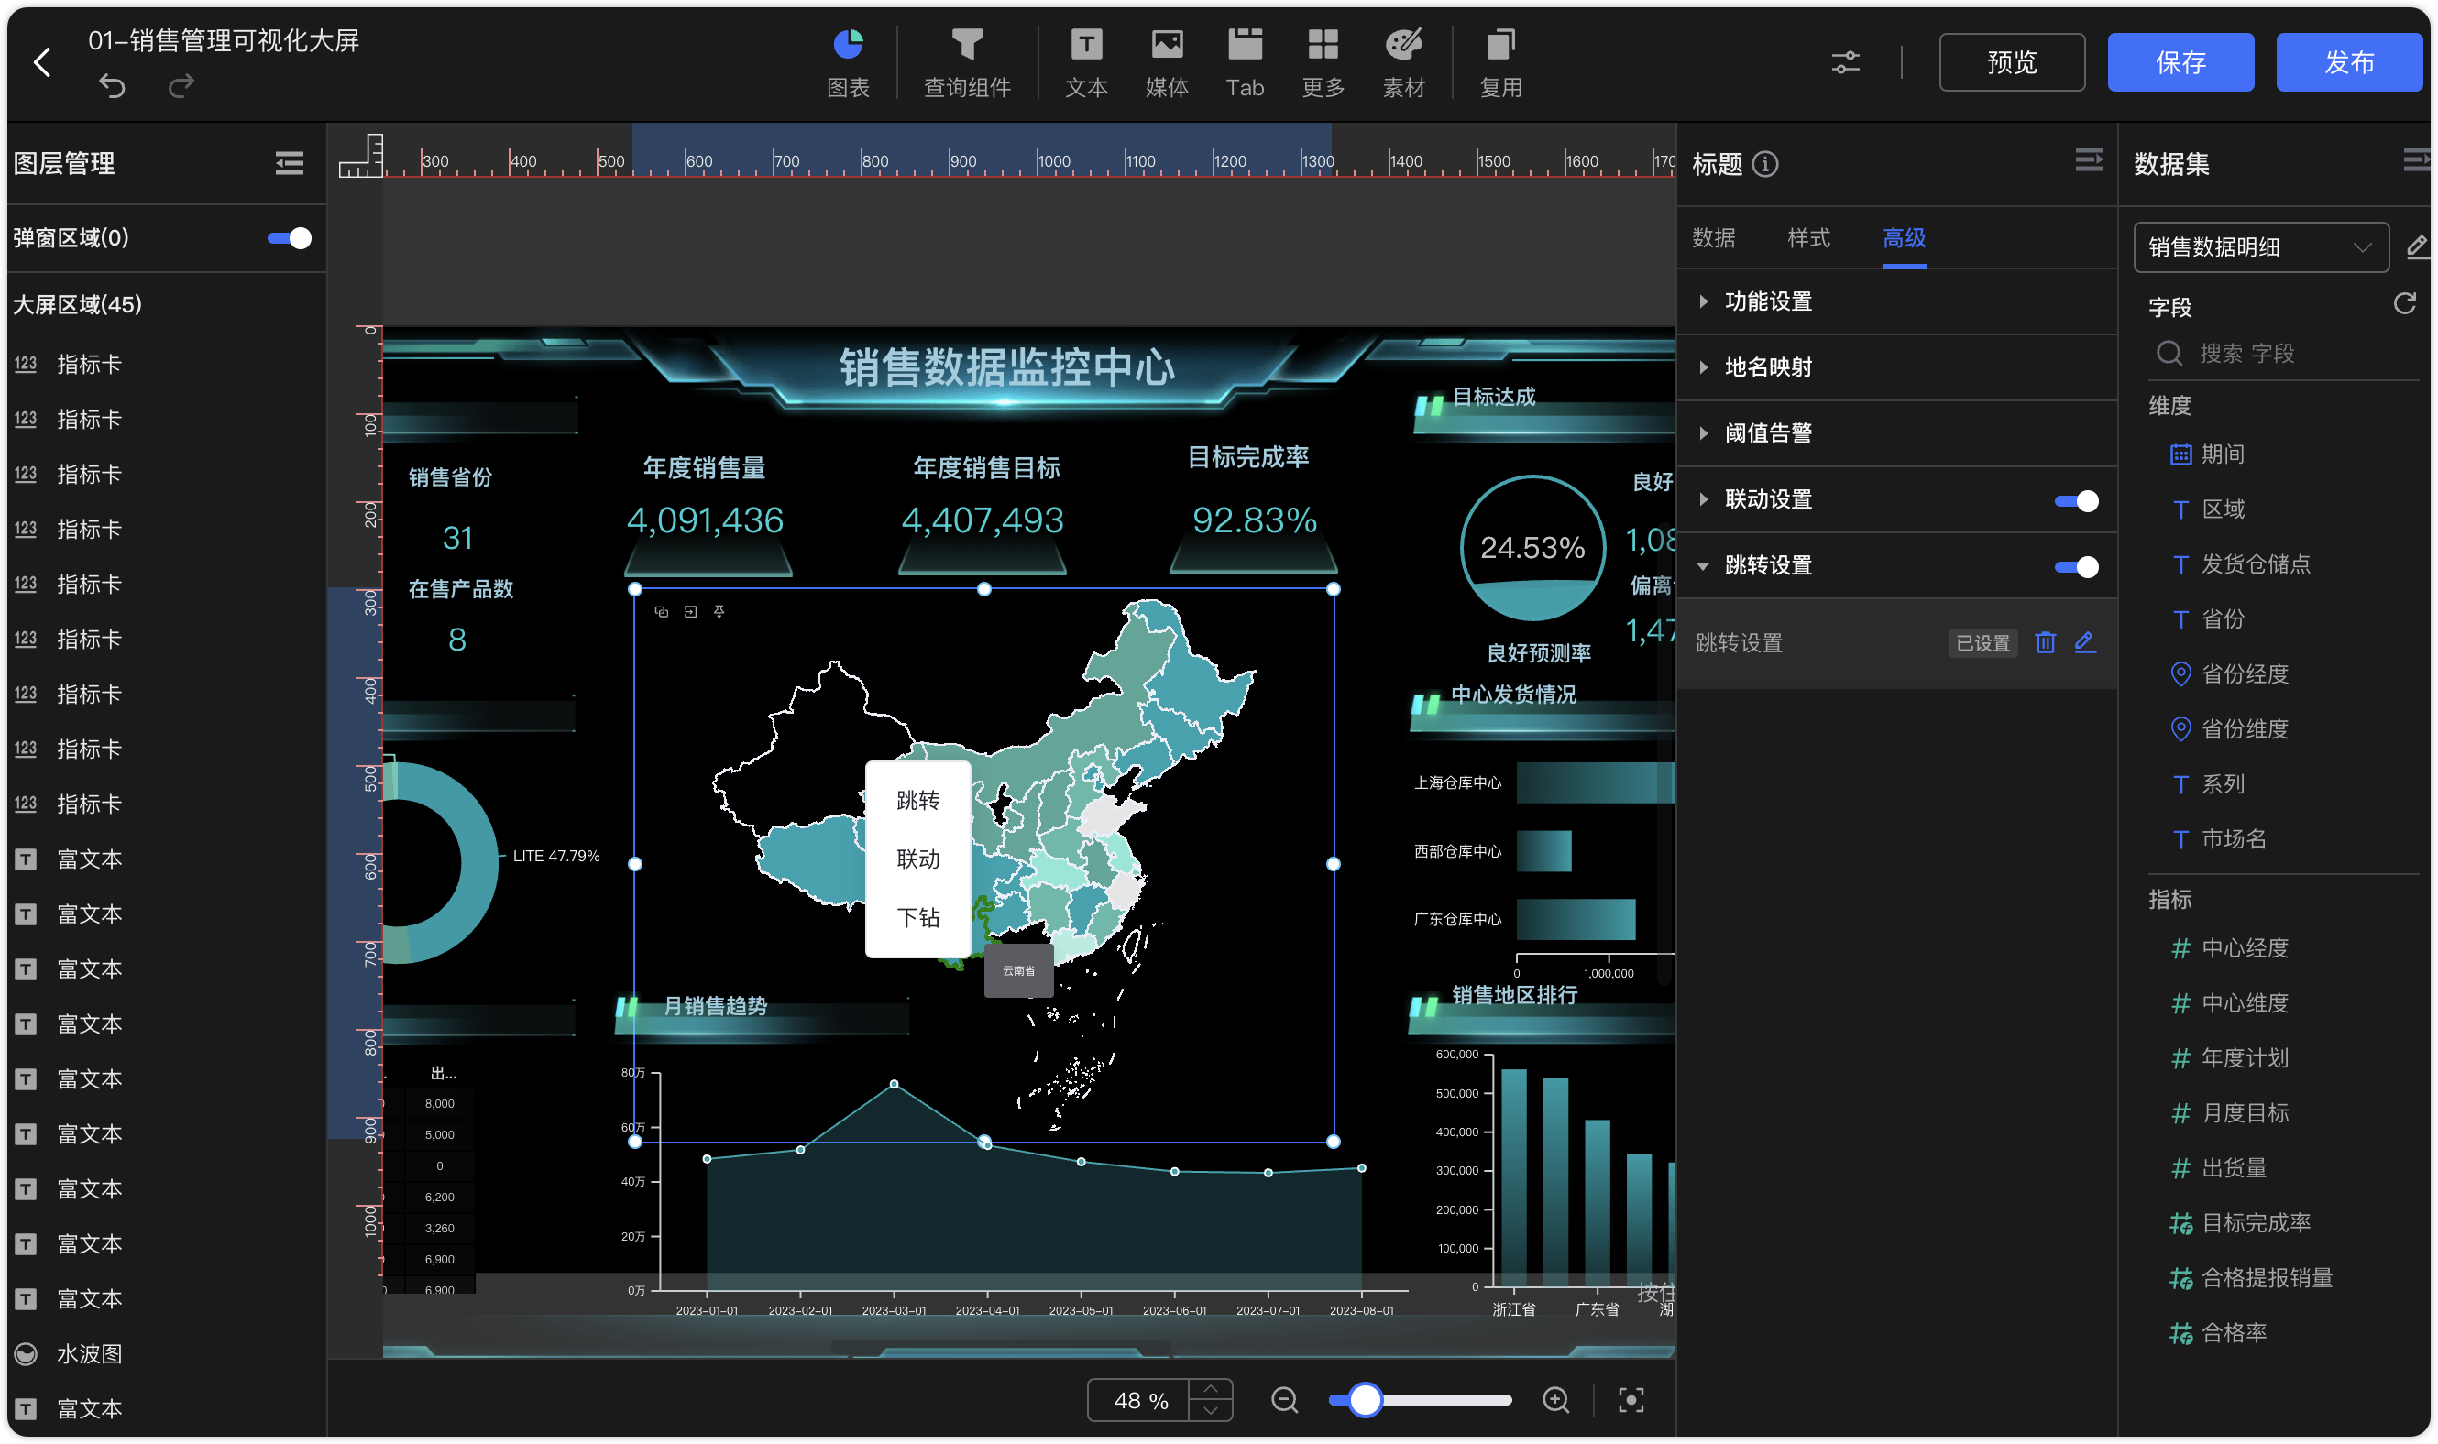The width and height of the screenshot is (2438, 1444).
Task: Click the zoom slider handle
Action: click(1365, 1400)
